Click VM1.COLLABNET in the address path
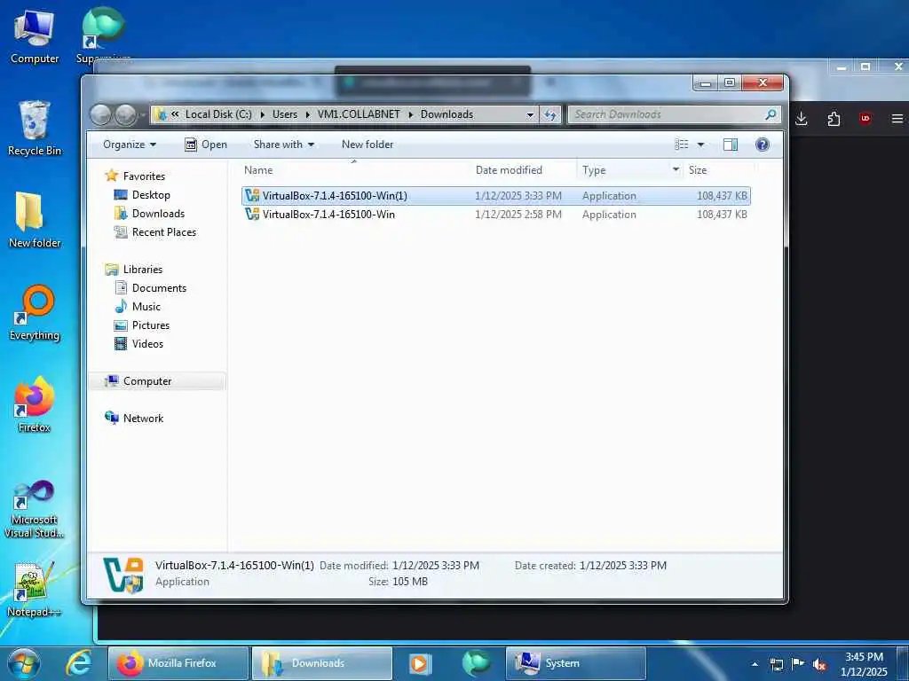 pyautogui.click(x=359, y=114)
